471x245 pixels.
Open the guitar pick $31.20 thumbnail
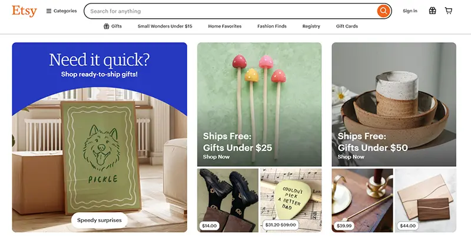click(291, 200)
